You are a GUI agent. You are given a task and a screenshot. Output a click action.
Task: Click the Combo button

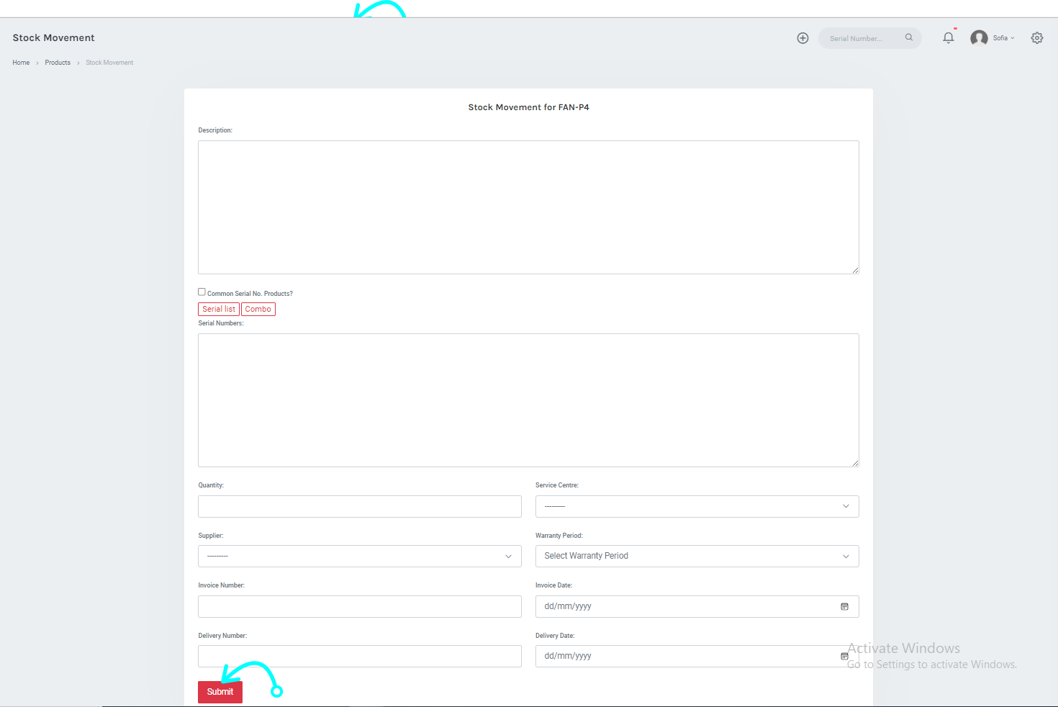pyautogui.click(x=258, y=309)
